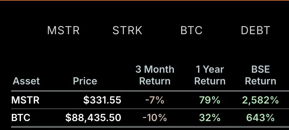
Task: Click MSTR's -7% three month return
Action: pos(155,100)
